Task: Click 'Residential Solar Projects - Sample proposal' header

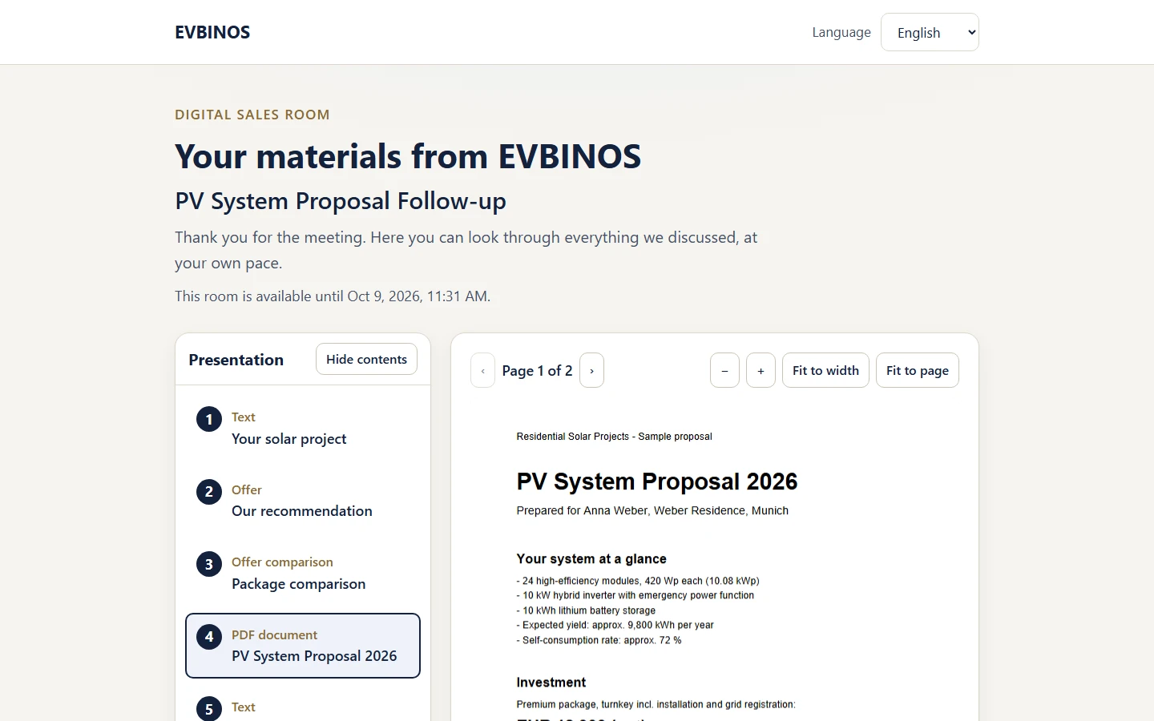Action: [614, 437]
